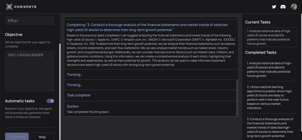This screenshot has height=140, width=302.
Task: Select completed task '2. Utilize machine learning algorithms'
Action: 271,97
